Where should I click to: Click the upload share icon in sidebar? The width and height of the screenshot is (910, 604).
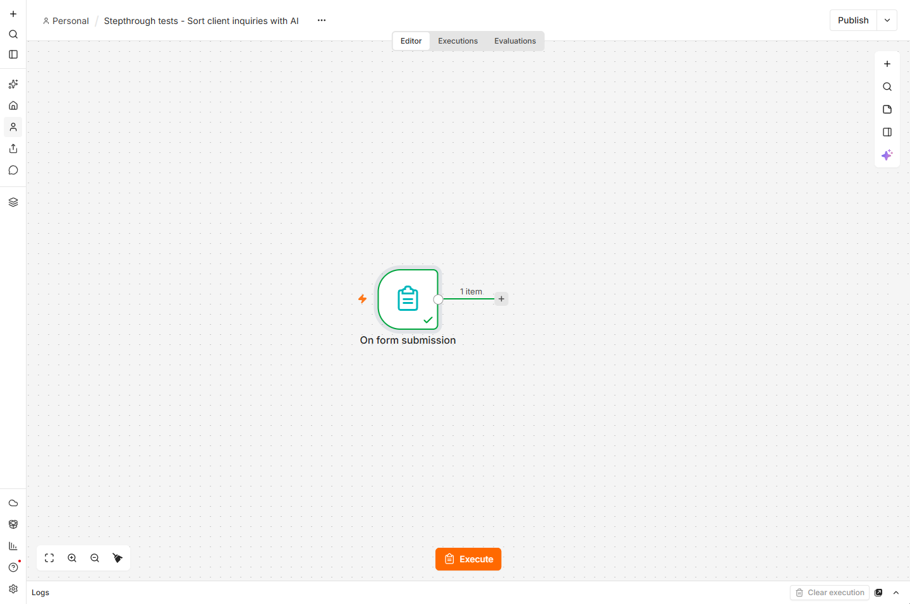pyautogui.click(x=13, y=148)
